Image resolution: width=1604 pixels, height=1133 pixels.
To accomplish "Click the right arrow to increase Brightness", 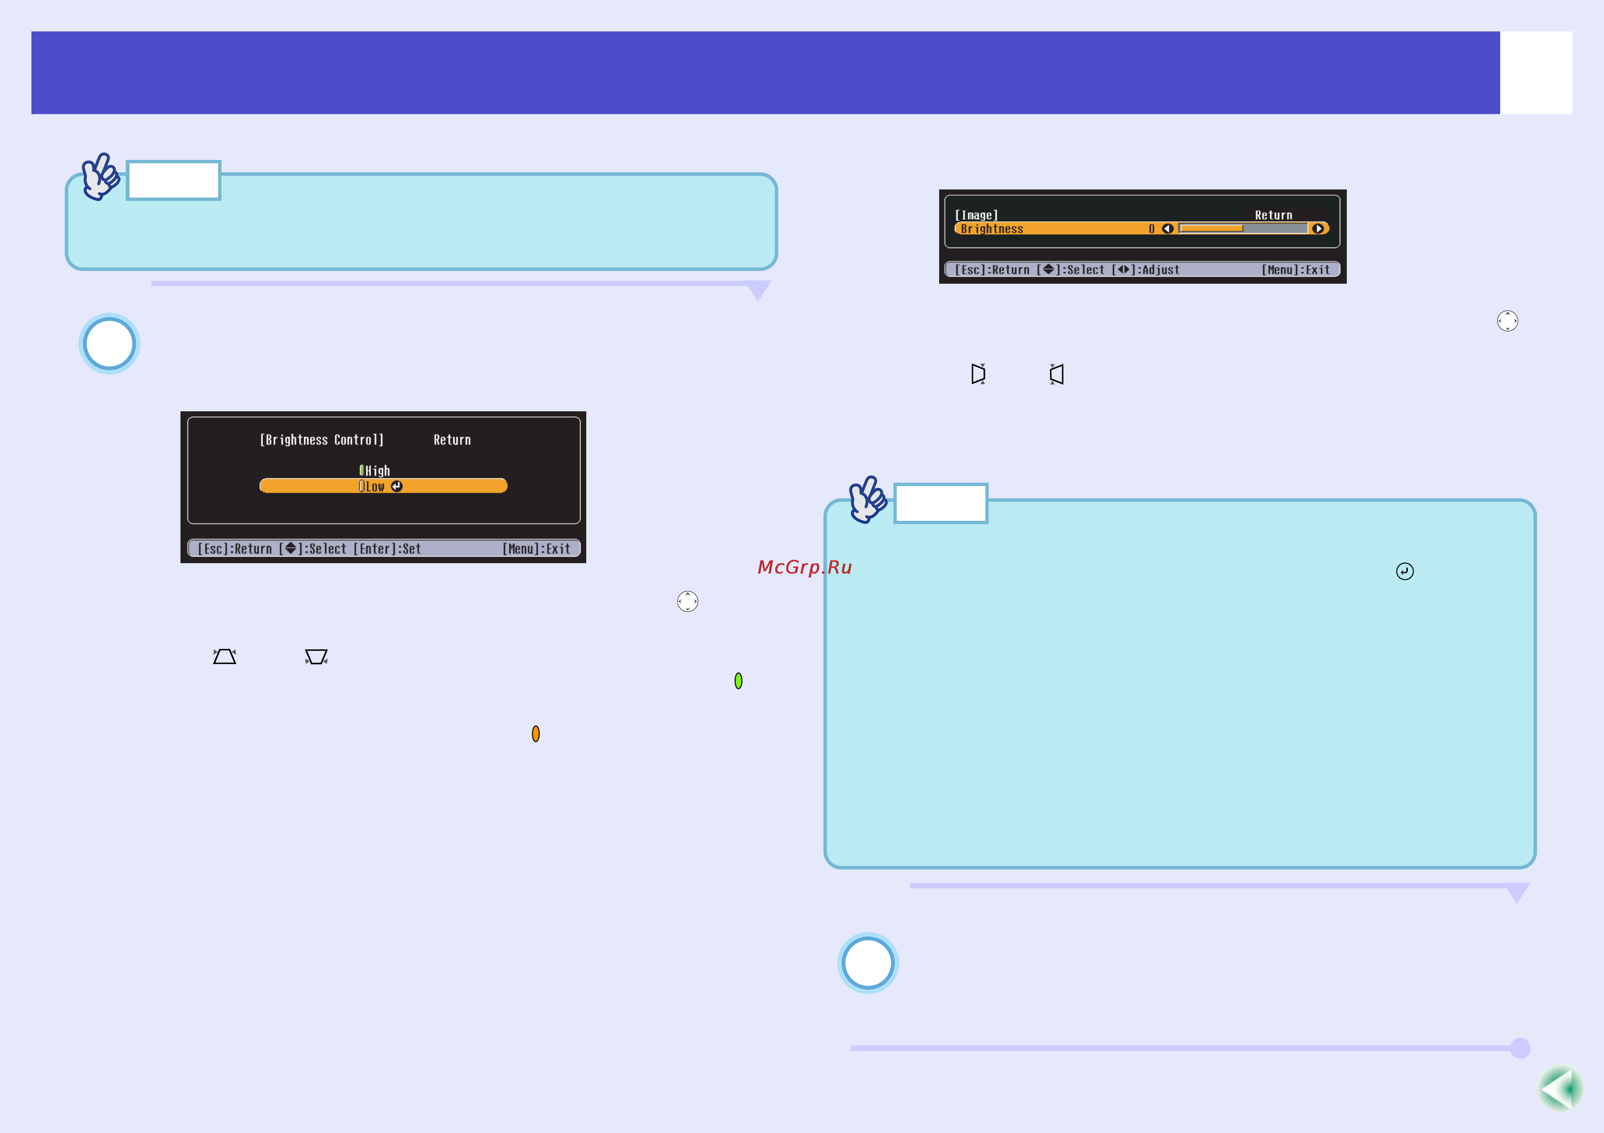I will [x=1318, y=229].
